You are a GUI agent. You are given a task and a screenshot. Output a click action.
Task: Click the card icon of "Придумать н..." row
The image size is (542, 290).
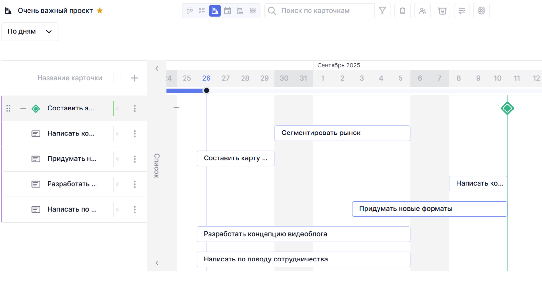coord(36,159)
